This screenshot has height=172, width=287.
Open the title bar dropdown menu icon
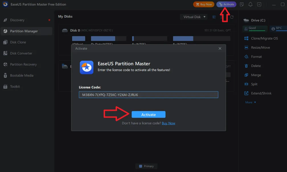point(259,4)
